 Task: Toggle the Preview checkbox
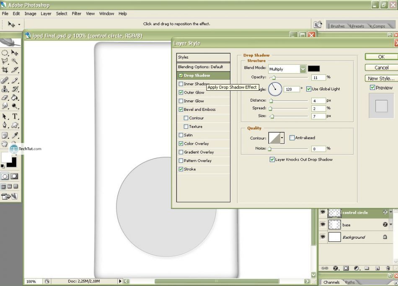372,88
